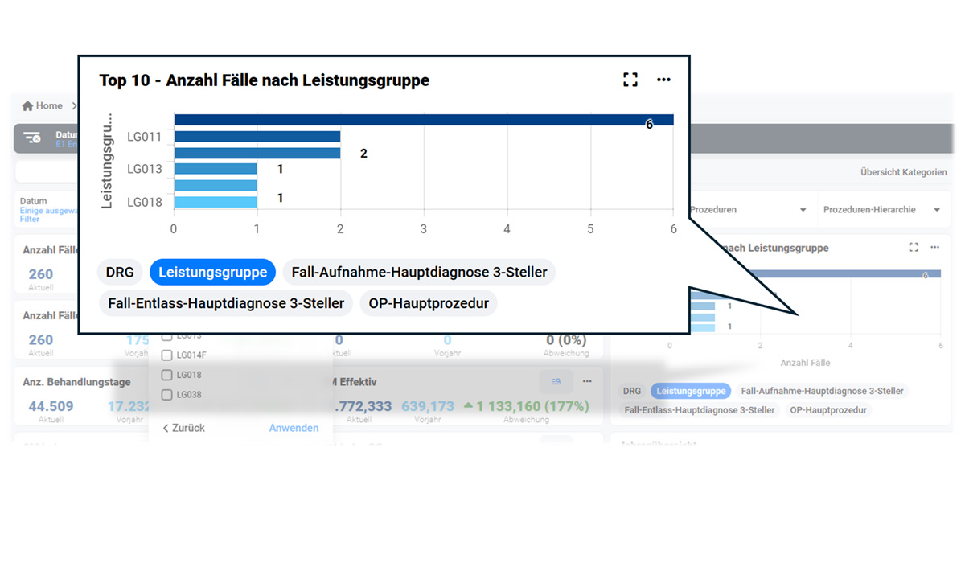Open the ellipsis menu of the Top 10 chart
The image size is (965, 563).
663,80
